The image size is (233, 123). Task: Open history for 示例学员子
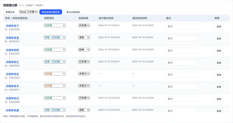tap(12, 86)
